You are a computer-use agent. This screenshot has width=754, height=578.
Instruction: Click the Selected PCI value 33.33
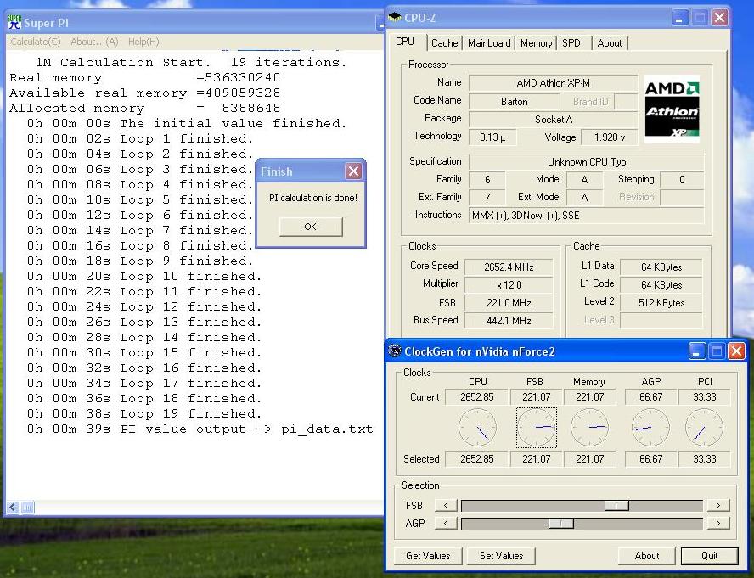coord(705,458)
